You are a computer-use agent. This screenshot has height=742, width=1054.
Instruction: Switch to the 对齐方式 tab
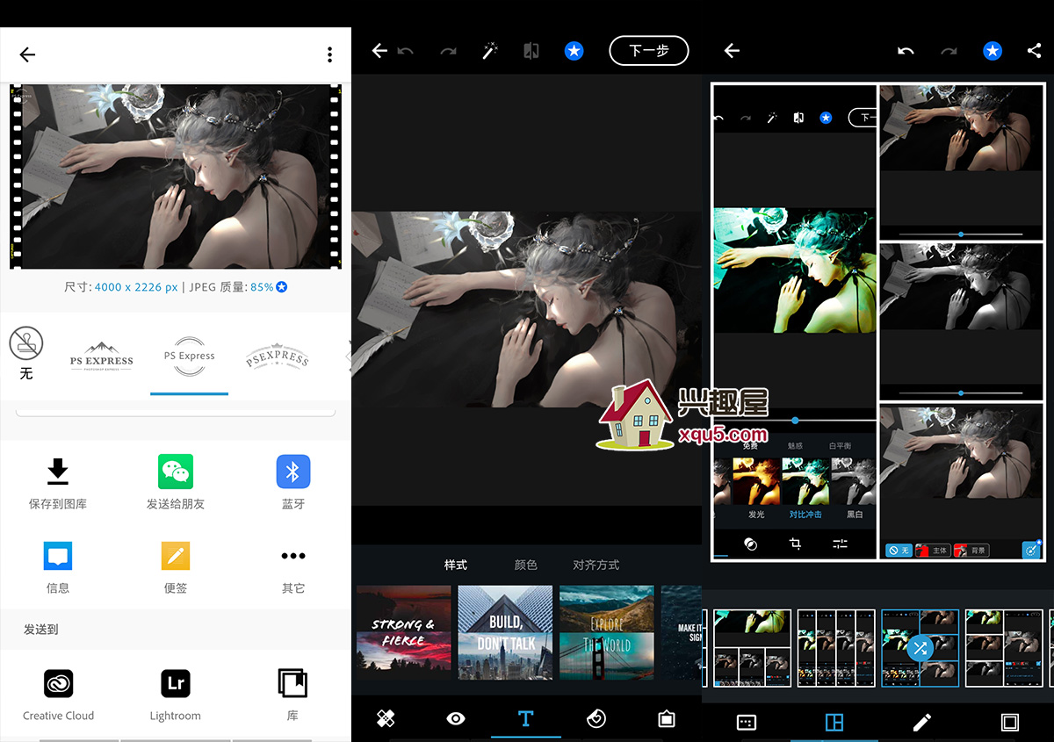pos(596,565)
